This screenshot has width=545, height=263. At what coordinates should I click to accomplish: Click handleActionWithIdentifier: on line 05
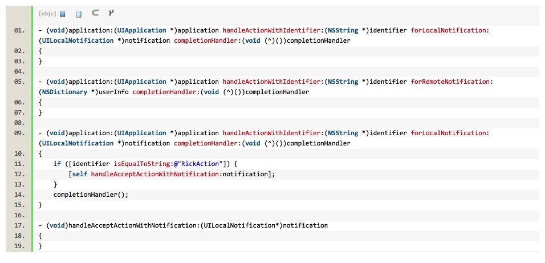pyautogui.click(x=273, y=82)
